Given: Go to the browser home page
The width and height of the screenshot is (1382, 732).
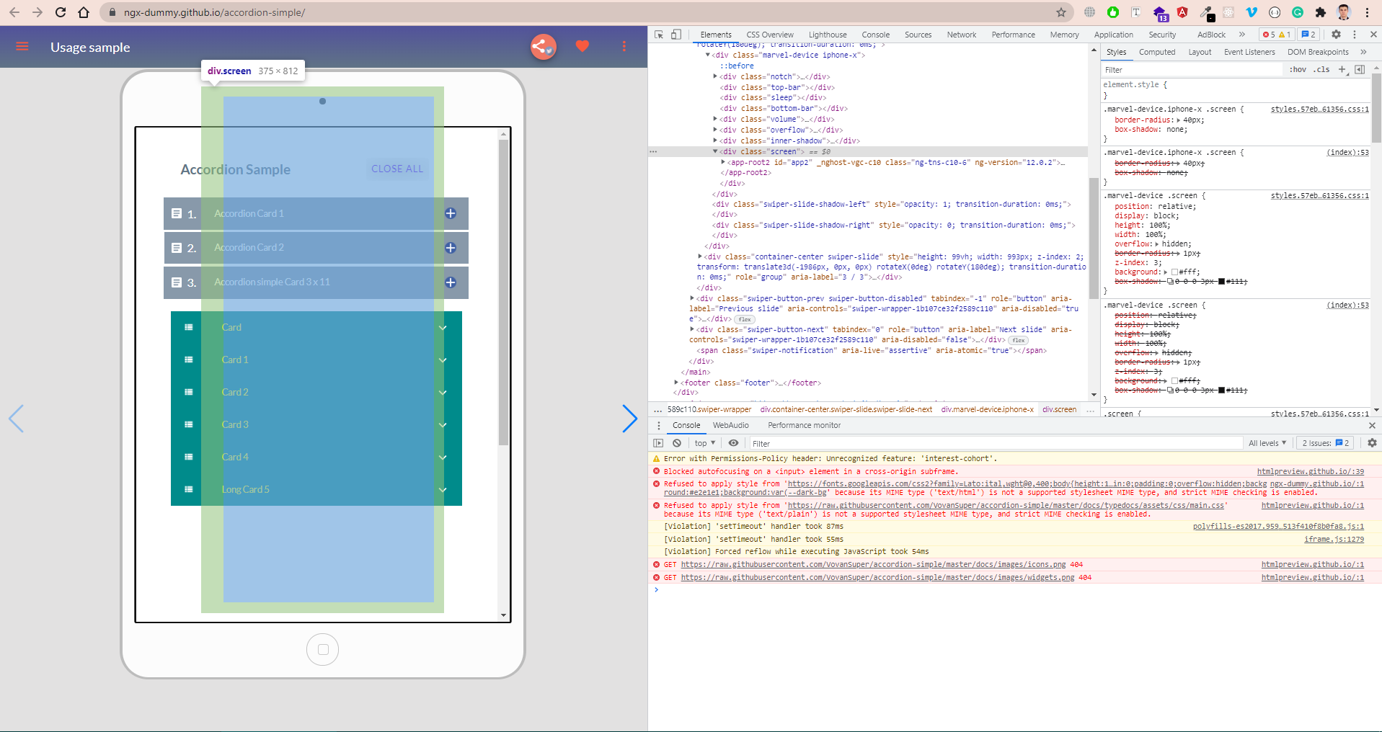Looking at the screenshot, I should pyautogui.click(x=84, y=12).
